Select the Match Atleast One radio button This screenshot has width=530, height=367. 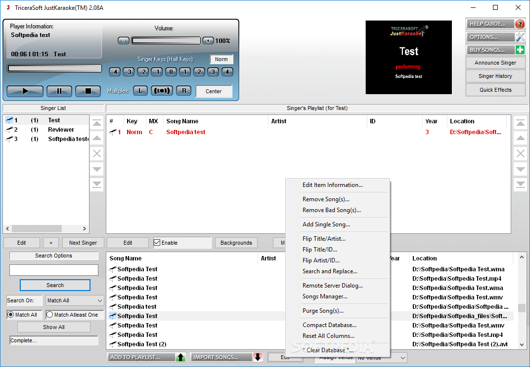pos(51,314)
